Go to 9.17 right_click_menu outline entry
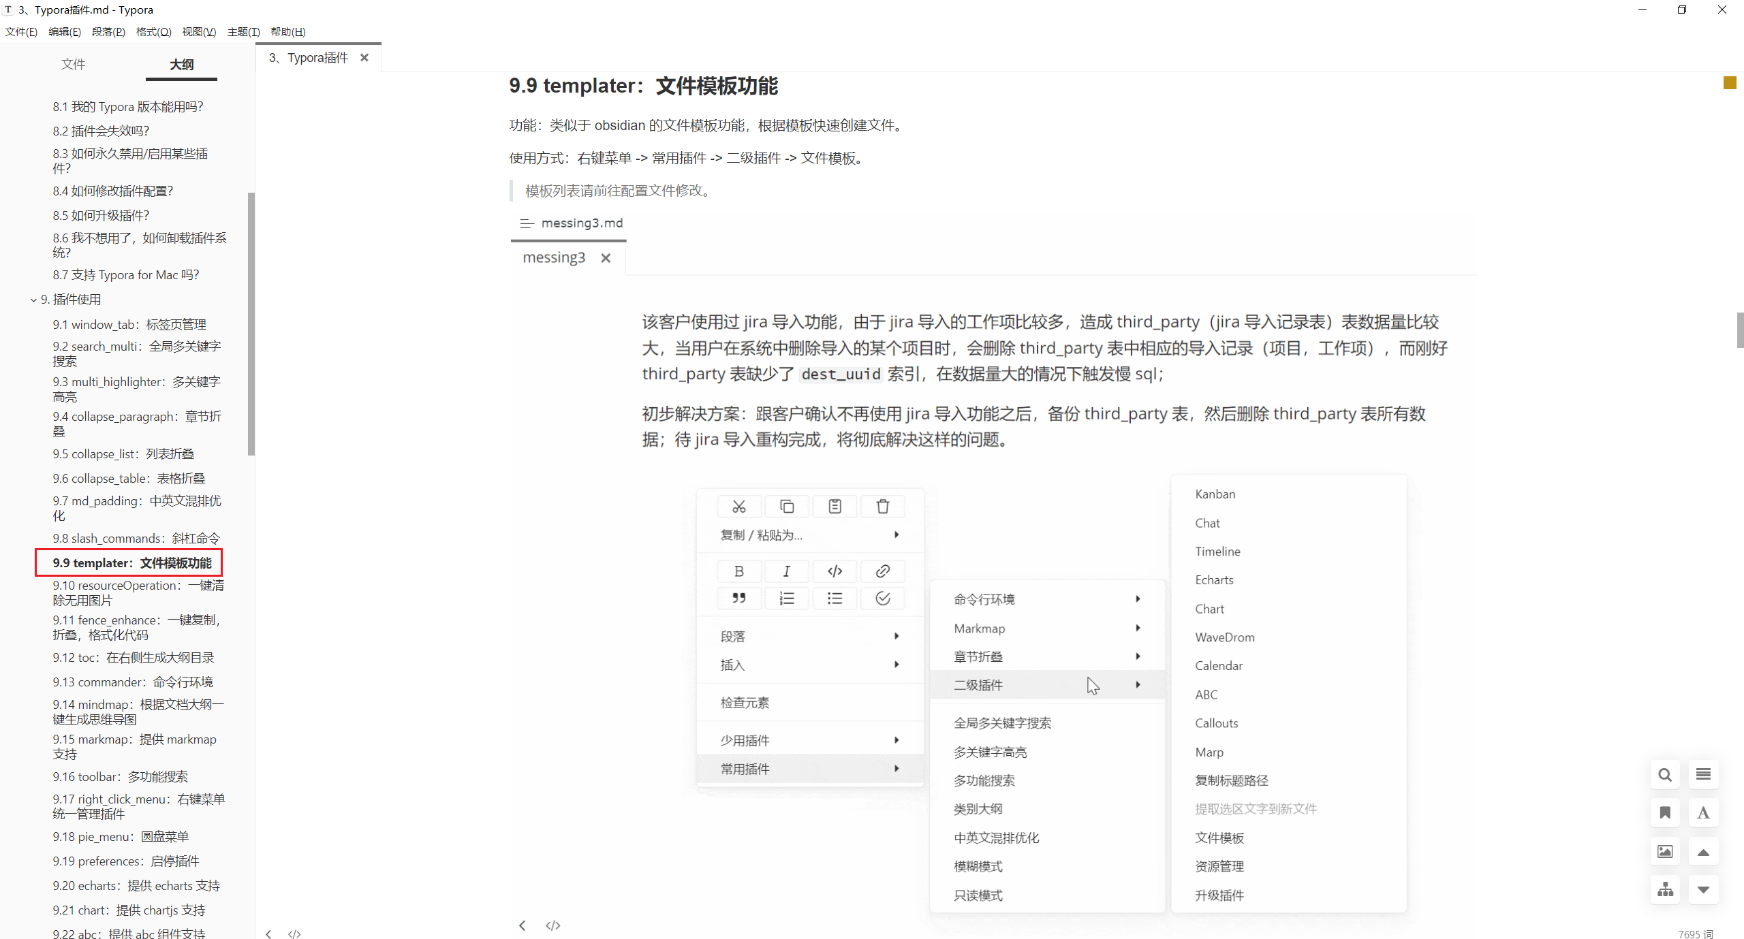Screen dimensions: 1744x939 coord(139,807)
